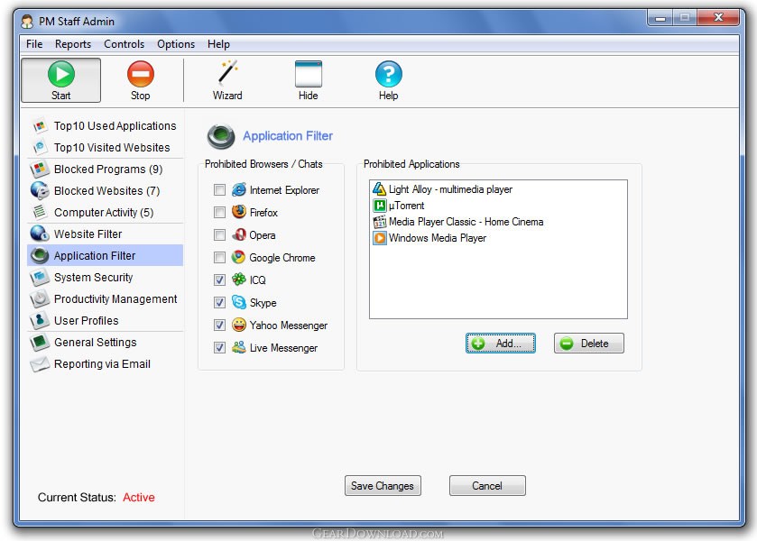Click the green Start play icon
The image size is (757, 541).
pyautogui.click(x=61, y=74)
